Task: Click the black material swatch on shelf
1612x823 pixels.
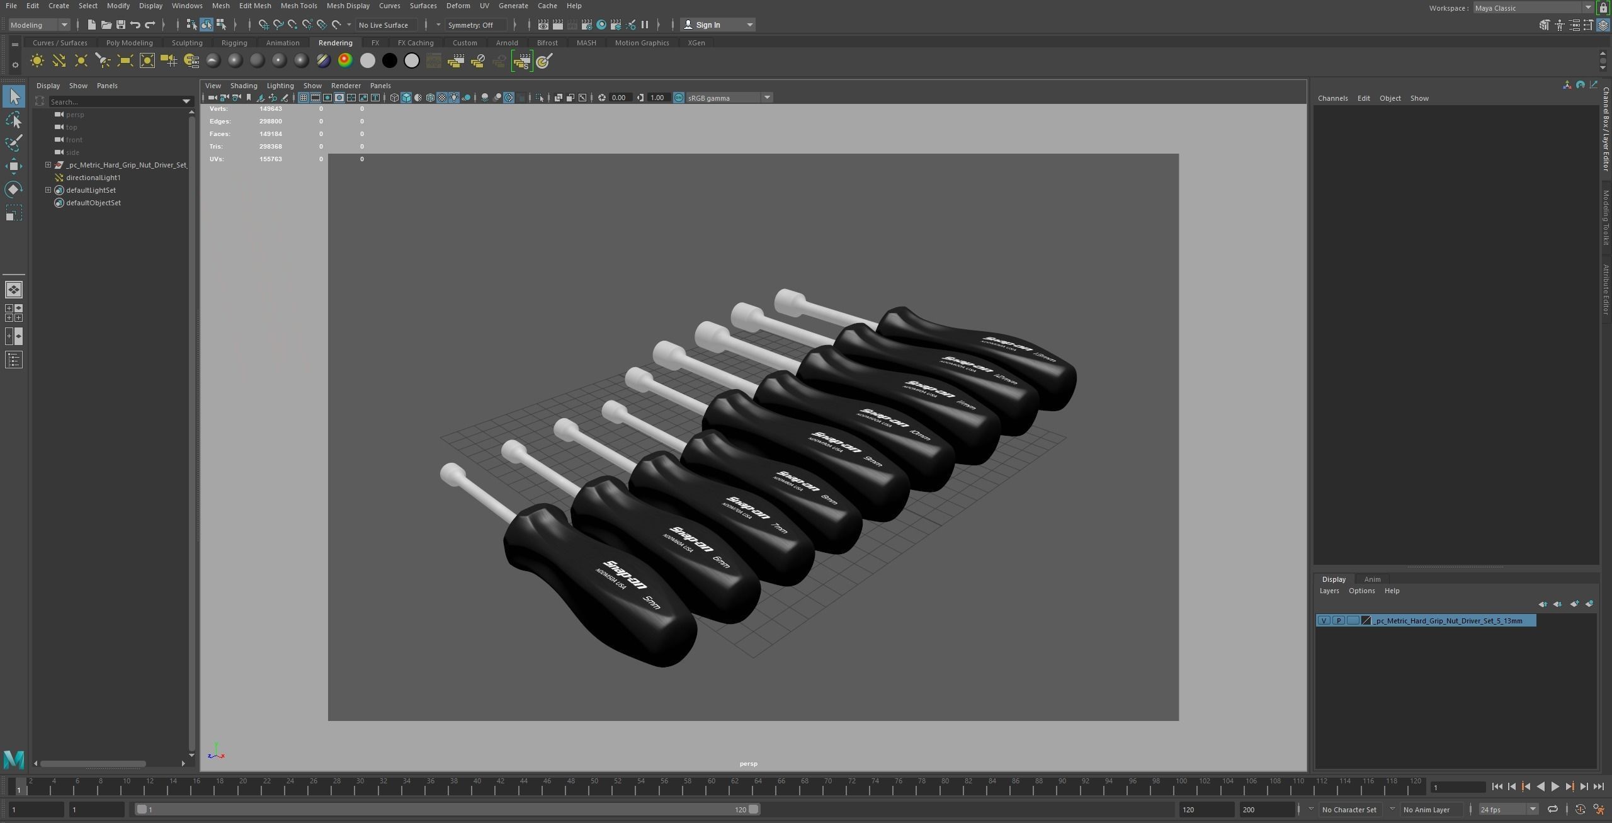Action: pyautogui.click(x=390, y=61)
